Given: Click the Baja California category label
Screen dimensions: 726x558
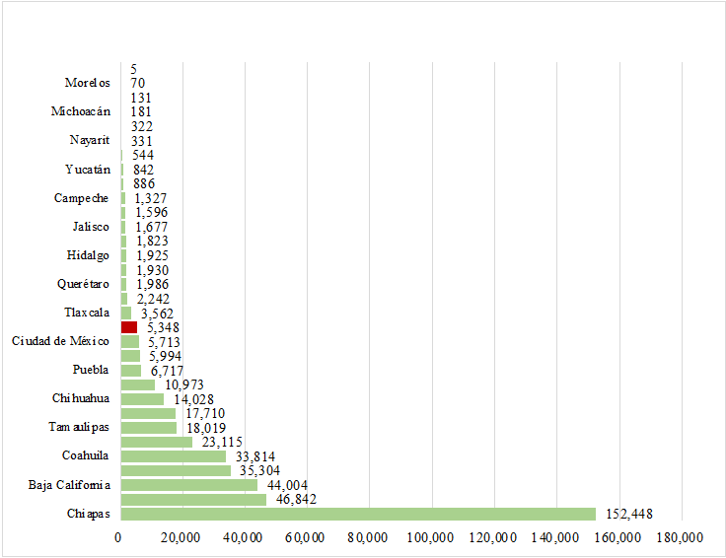Looking at the screenshot, I should (70, 485).
